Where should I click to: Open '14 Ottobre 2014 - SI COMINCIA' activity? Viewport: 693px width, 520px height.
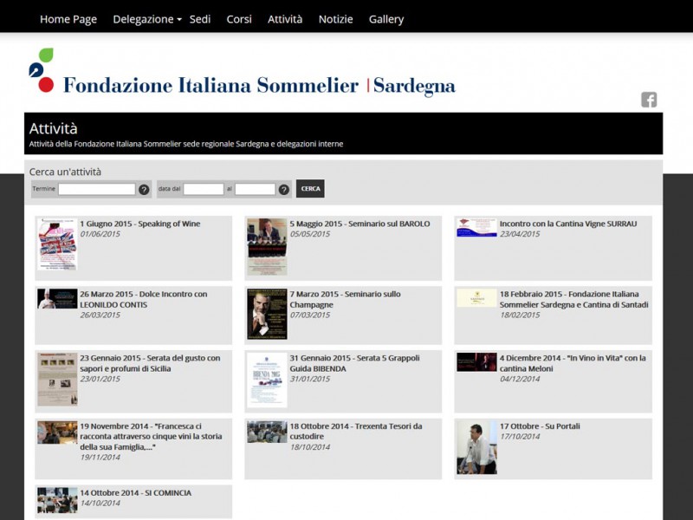pos(136,492)
